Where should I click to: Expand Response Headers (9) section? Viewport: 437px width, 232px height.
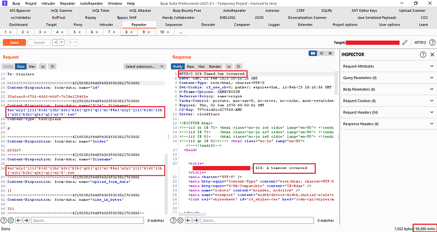(388, 124)
